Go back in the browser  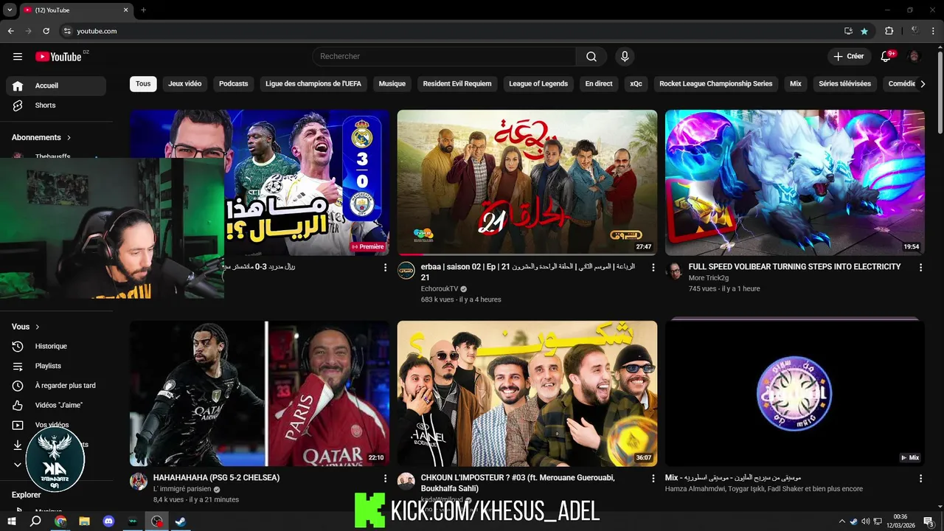(10, 31)
